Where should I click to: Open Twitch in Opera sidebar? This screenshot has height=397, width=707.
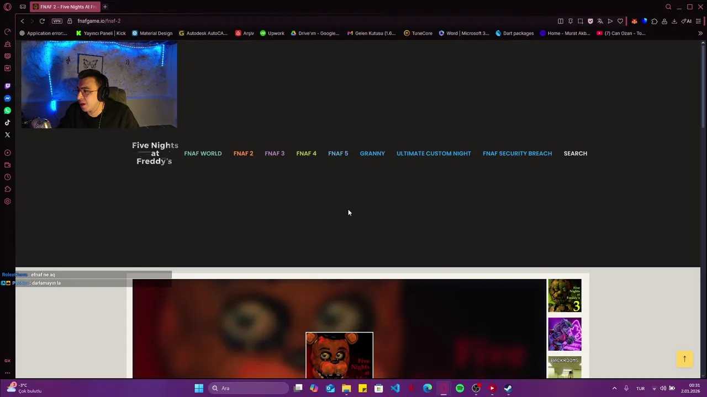(x=8, y=86)
